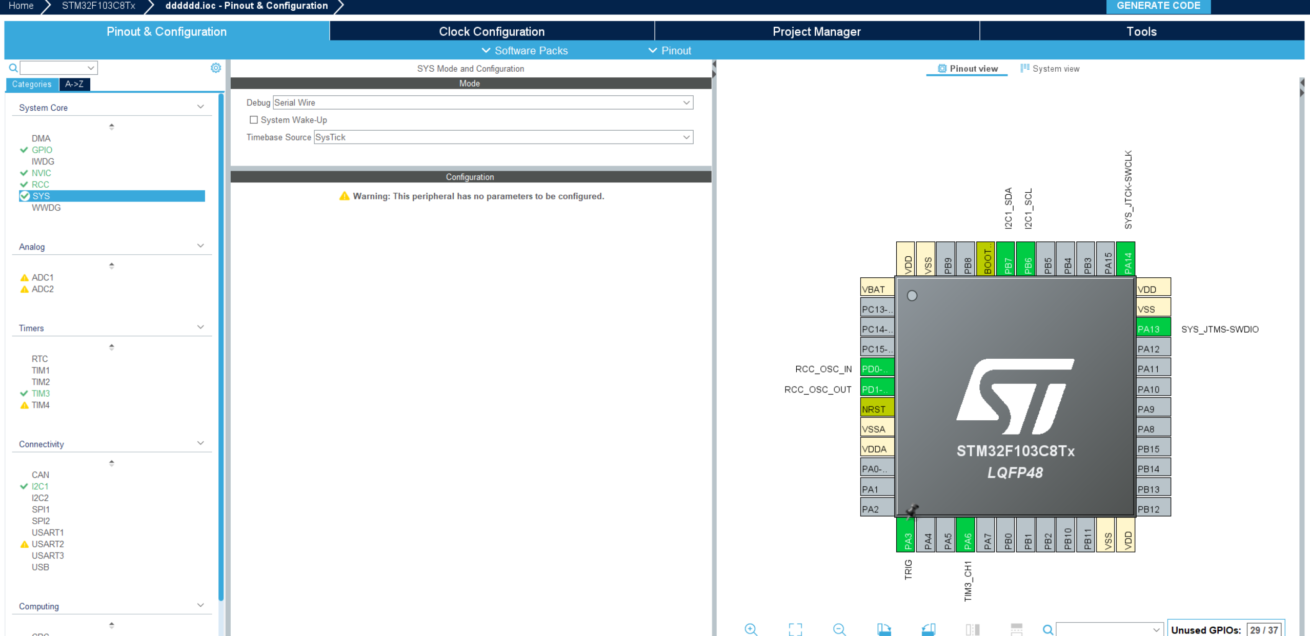Image resolution: width=1310 pixels, height=636 pixels.
Task: Click the green PA13 pin
Action: (1153, 329)
